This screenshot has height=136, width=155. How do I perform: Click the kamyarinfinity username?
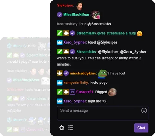76,83
